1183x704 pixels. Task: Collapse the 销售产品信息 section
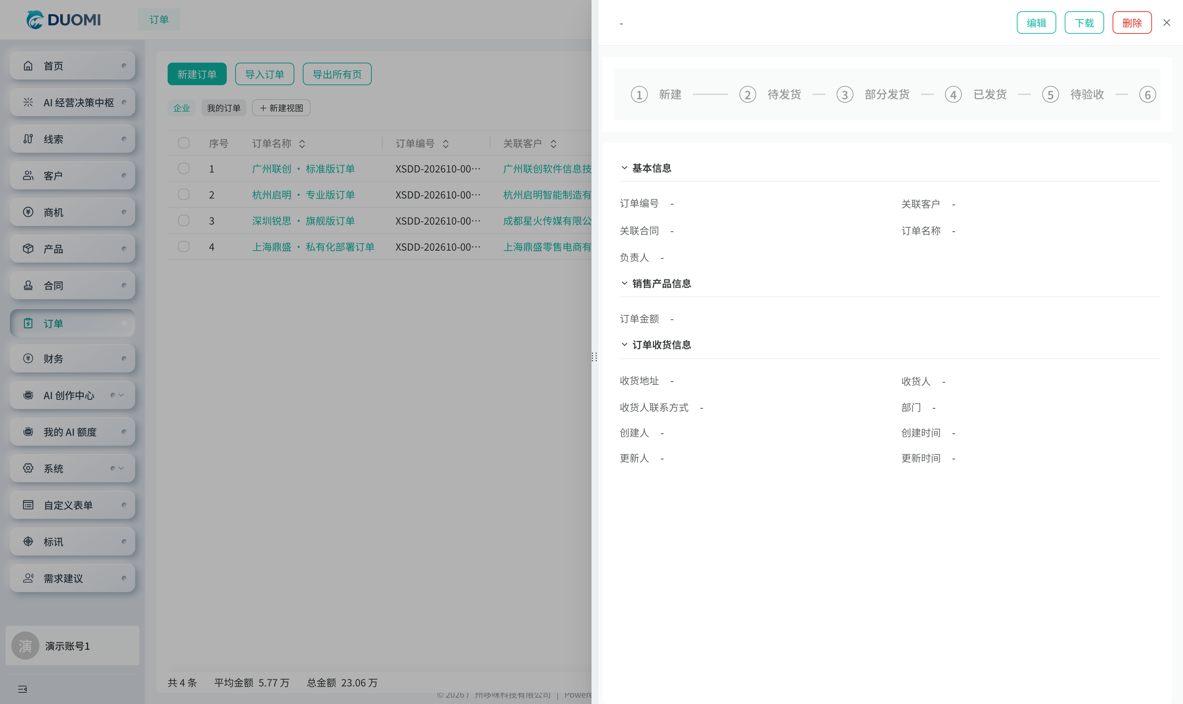[625, 283]
